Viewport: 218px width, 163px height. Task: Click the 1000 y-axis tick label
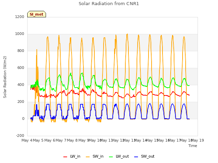(20, 34)
